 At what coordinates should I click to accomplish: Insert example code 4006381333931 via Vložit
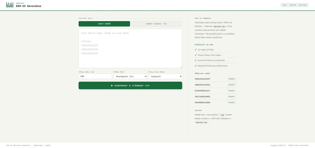pos(232,85)
